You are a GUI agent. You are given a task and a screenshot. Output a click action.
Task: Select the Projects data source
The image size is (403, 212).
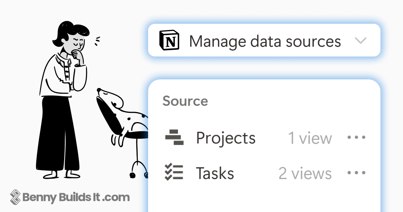(226, 137)
